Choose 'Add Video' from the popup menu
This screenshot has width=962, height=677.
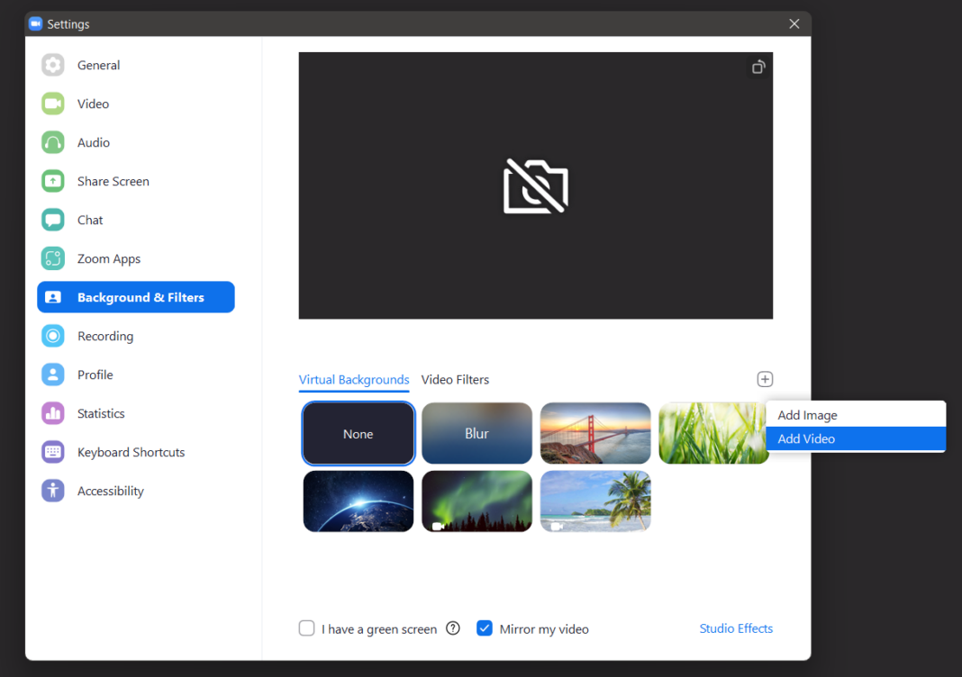point(807,438)
